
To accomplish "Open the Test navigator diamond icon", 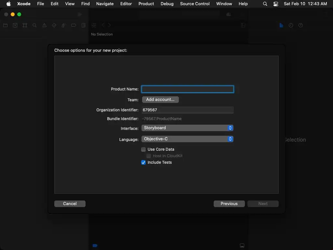I will pyautogui.click(x=54, y=25).
